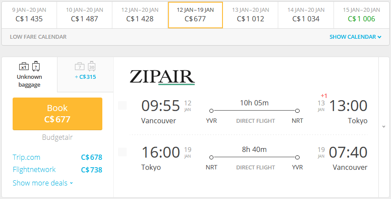The image size is (391, 199).
Task: Click the chevron next to Show Calendar
Action: (x=380, y=37)
